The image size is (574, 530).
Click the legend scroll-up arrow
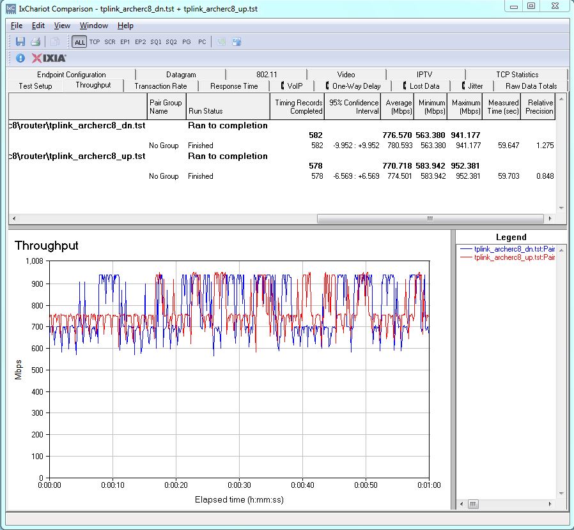pyautogui.click(x=561, y=250)
